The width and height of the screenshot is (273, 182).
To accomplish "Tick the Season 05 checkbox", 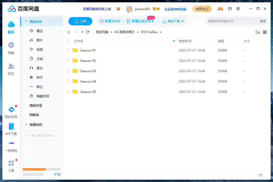I will pyautogui.click(x=68, y=92).
